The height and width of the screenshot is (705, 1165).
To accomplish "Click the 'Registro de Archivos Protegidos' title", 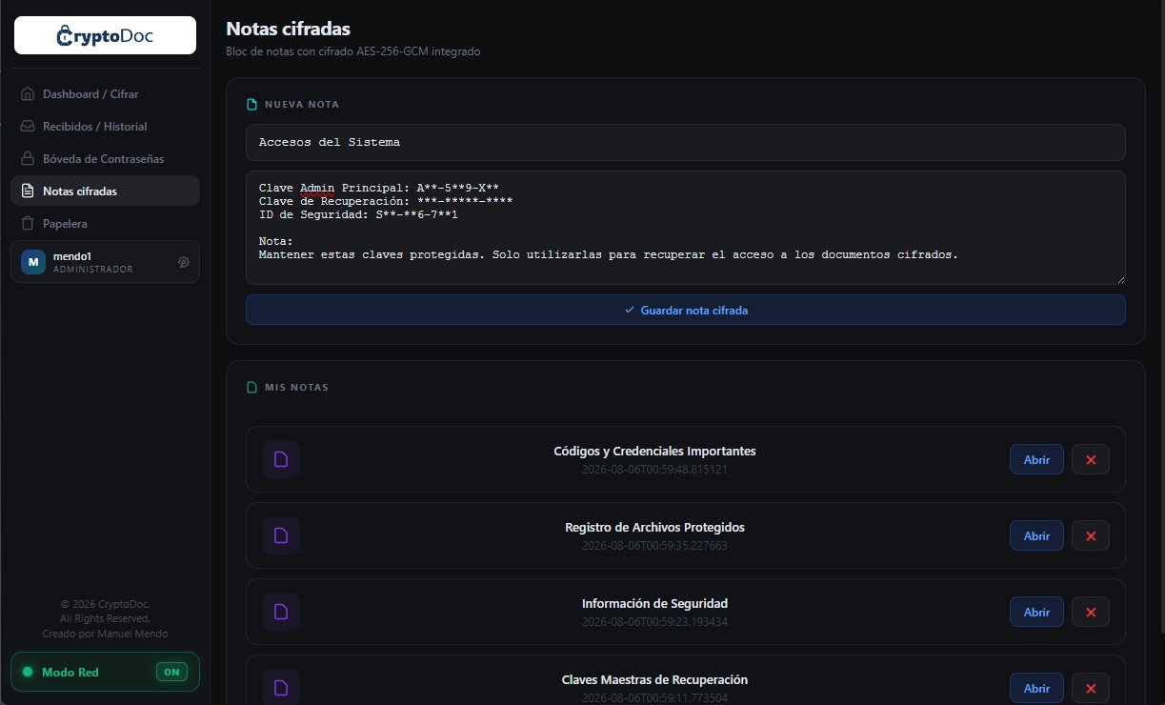I will tap(655, 527).
